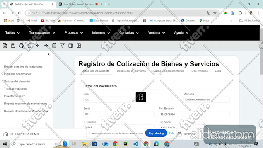The width and height of the screenshot is (263, 148).
Task: Open Chrome three-dot menu
Action: click(x=258, y=13)
